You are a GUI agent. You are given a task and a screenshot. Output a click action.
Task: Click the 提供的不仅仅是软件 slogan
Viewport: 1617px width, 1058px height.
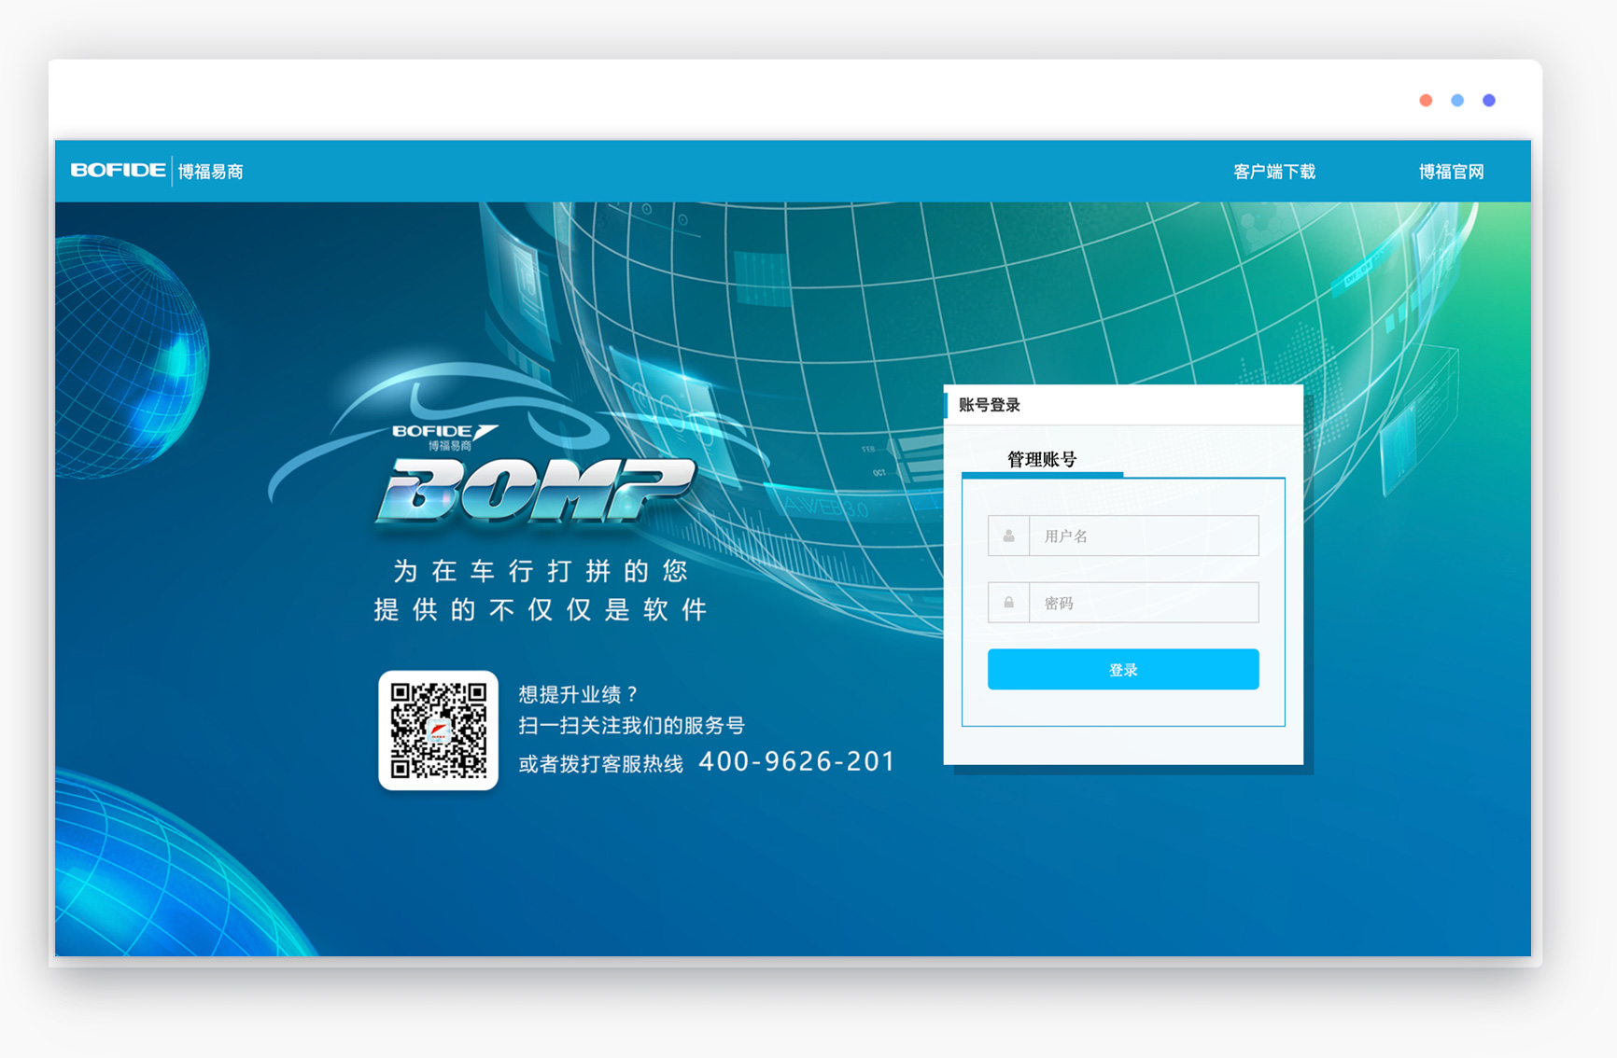coord(541,610)
